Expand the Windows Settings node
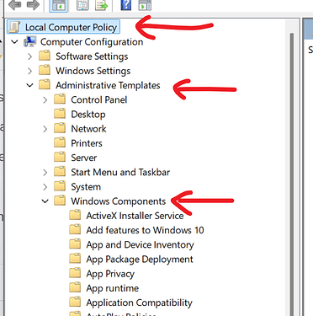Image resolution: width=313 pixels, height=316 pixels. [30, 71]
